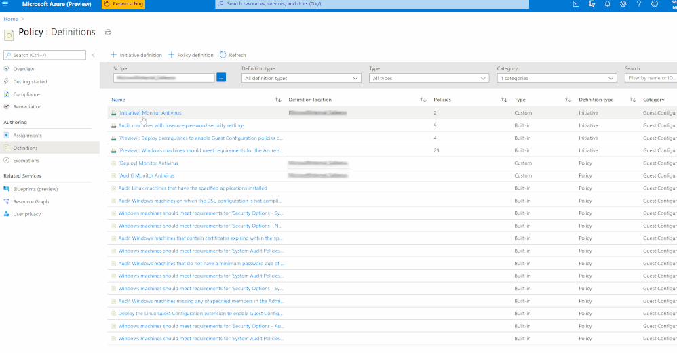Image resolution: width=677 pixels, height=353 pixels.
Task: Click the Scope text field
Action: [x=163, y=78]
